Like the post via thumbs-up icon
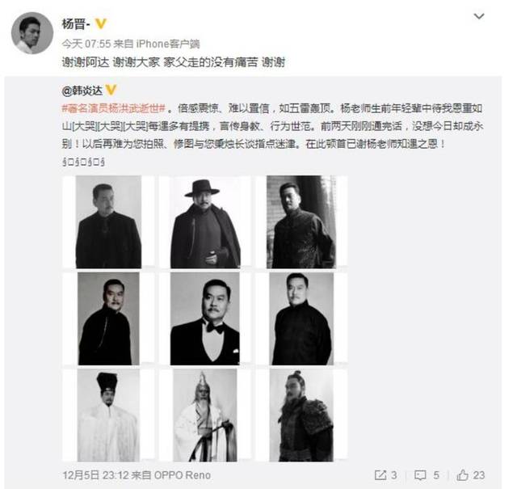The height and width of the screenshot is (489, 517). [x=470, y=475]
